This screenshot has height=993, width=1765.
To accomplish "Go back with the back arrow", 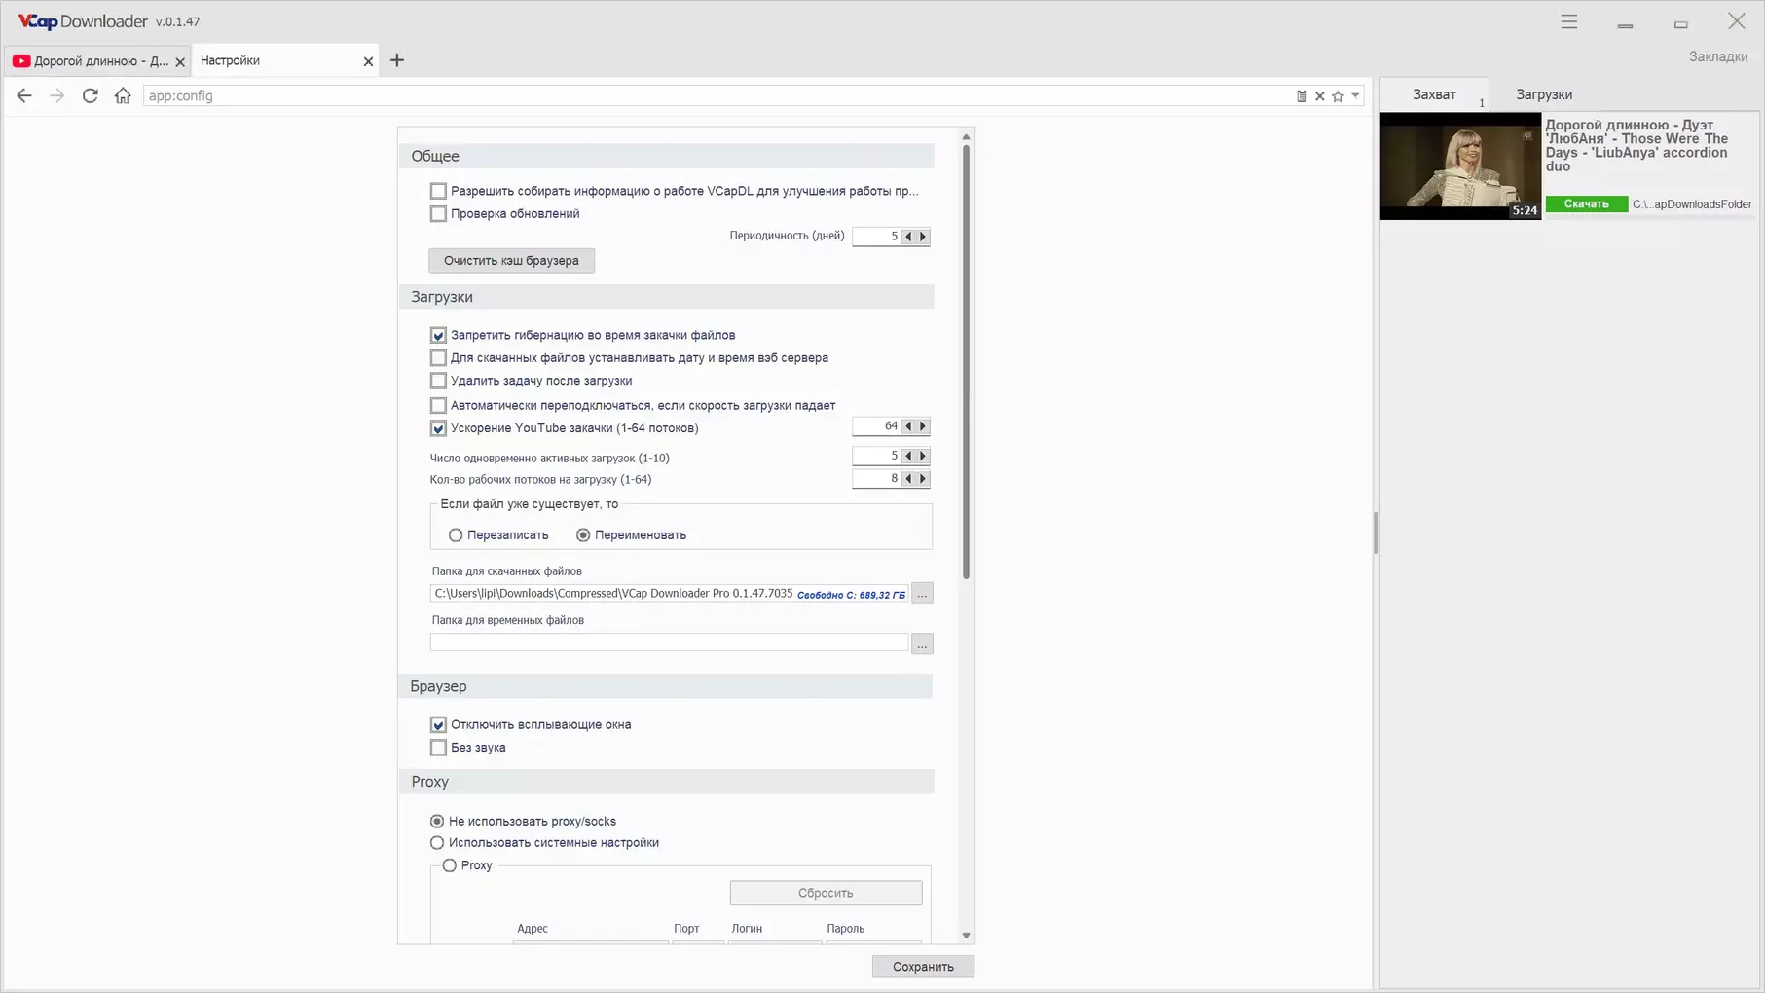I will pyautogui.click(x=24, y=95).
